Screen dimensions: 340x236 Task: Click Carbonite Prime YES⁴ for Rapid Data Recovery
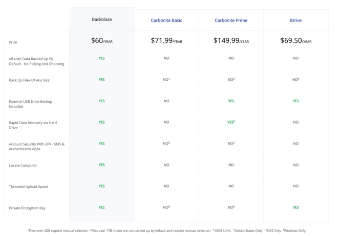pos(231,122)
